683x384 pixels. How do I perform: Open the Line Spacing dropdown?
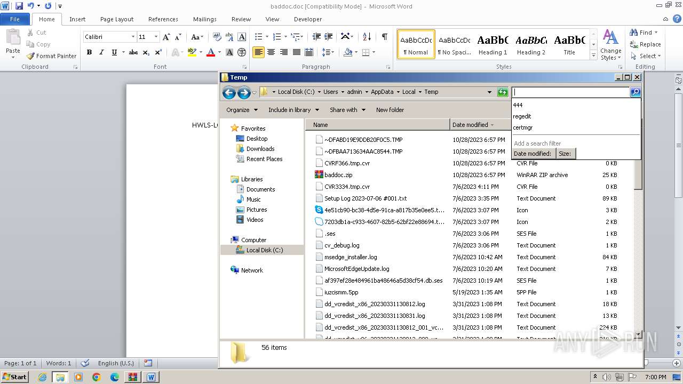(328, 52)
